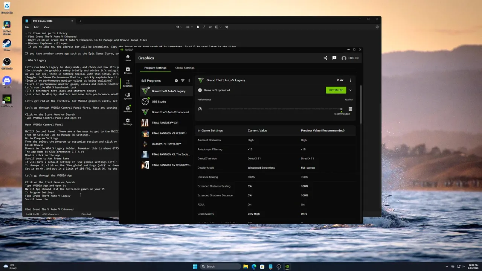Add new tab in Notepad

pyautogui.click(x=80, y=21)
